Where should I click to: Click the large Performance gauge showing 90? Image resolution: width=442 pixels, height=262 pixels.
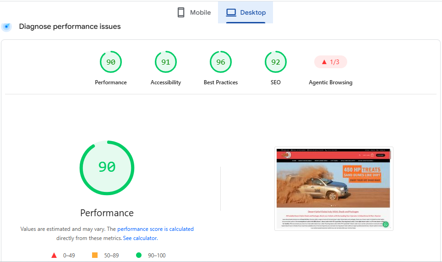pyautogui.click(x=107, y=168)
